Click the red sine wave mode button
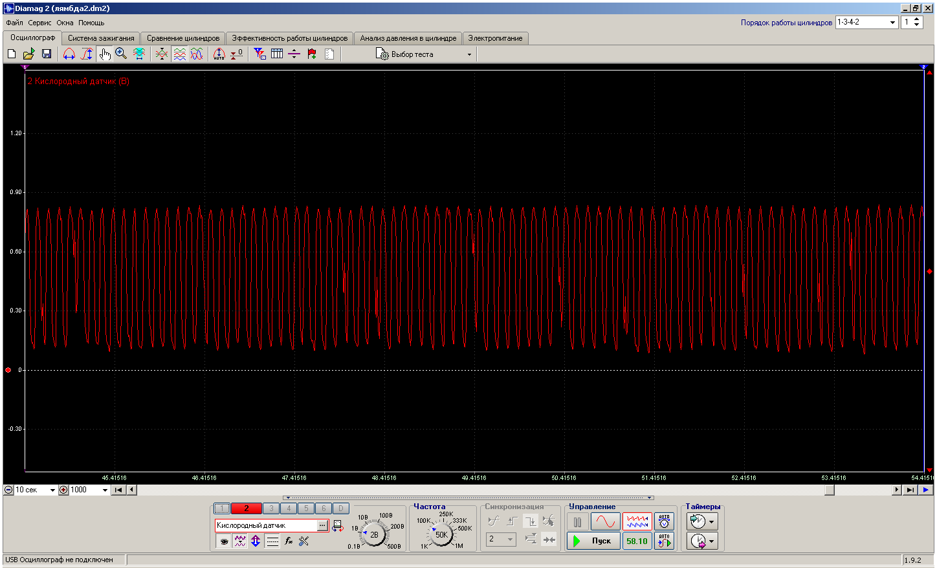The width and height of the screenshot is (937, 568). tap(606, 521)
